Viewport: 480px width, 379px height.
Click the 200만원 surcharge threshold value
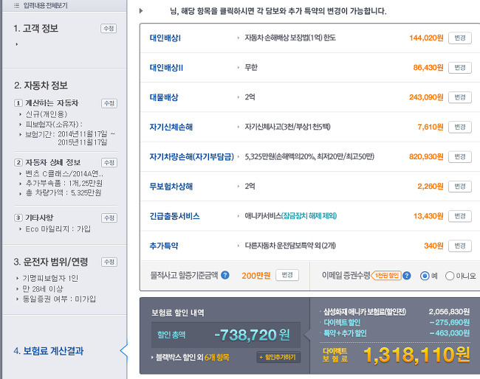pyautogui.click(x=256, y=276)
